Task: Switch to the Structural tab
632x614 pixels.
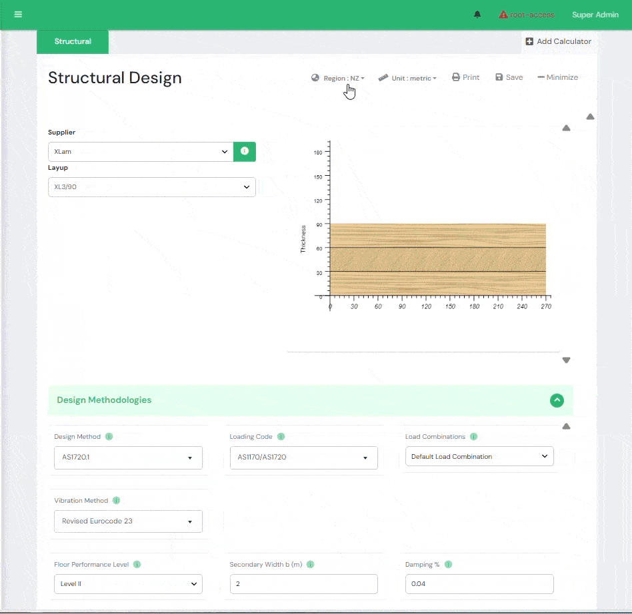Action: point(73,41)
